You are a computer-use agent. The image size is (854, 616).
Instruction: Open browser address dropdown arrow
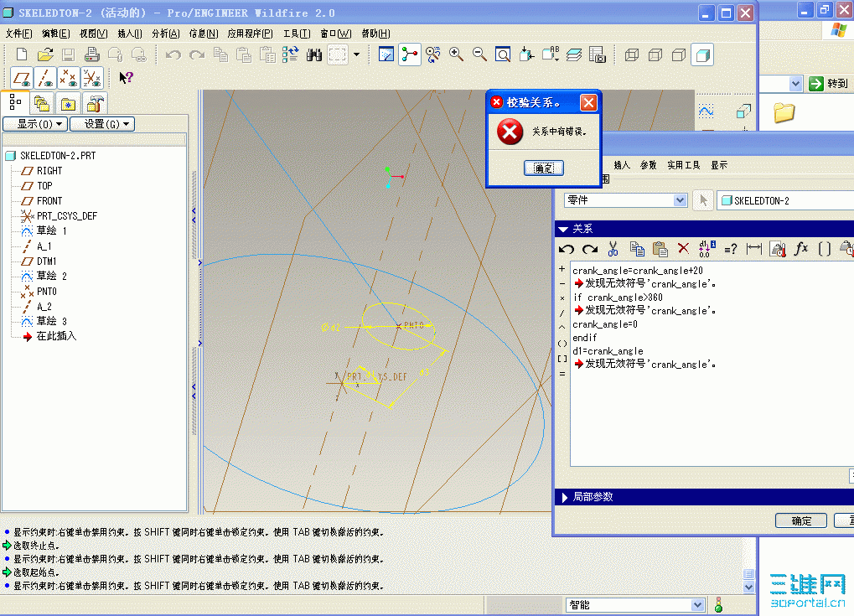pyautogui.click(x=795, y=84)
